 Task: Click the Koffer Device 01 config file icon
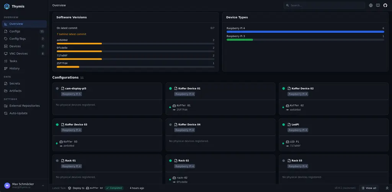coord(176,89)
